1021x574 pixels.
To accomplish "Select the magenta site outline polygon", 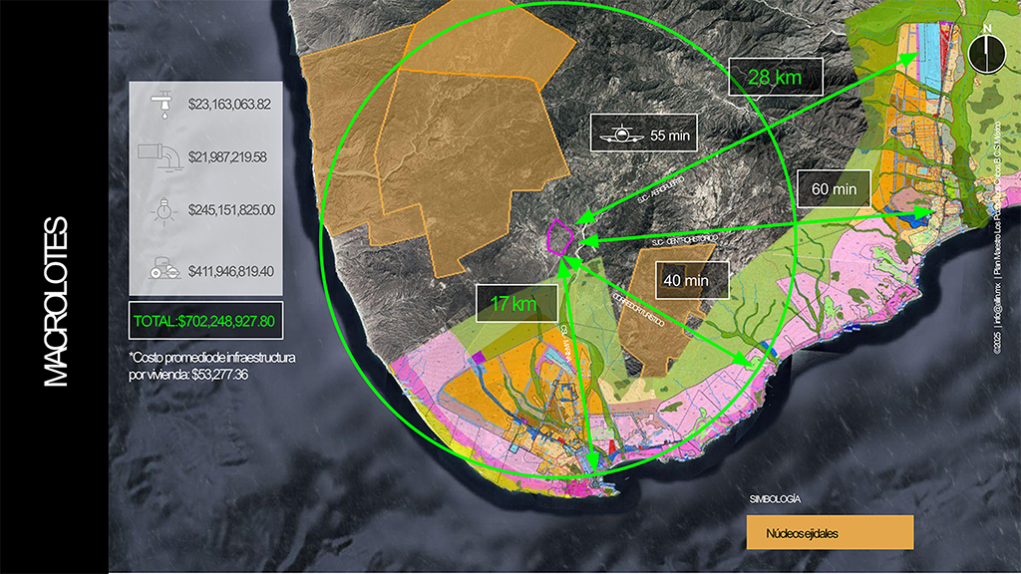I will (x=560, y=237).
